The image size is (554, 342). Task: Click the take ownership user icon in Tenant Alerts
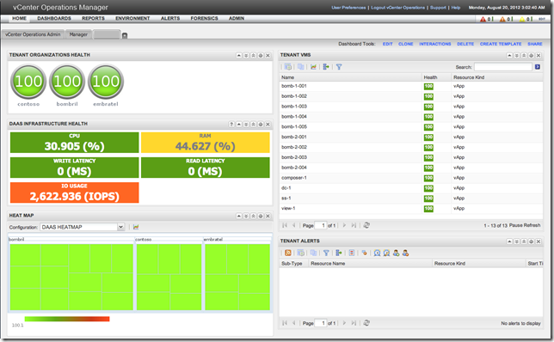pos(396,253)
